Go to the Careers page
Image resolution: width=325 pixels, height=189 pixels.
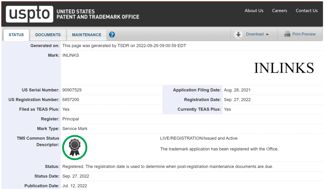279,10
